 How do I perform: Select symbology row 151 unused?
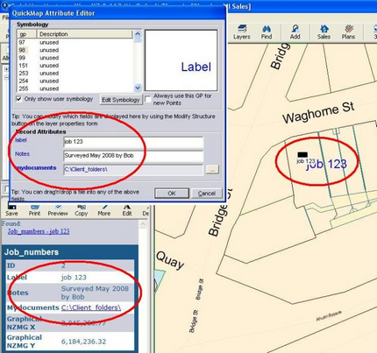(75, 66)
